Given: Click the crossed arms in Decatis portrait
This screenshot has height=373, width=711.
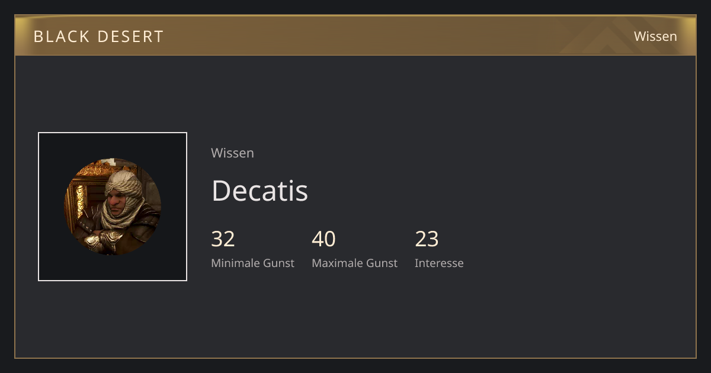Looking at the screenshot, I should coord(108,239).
